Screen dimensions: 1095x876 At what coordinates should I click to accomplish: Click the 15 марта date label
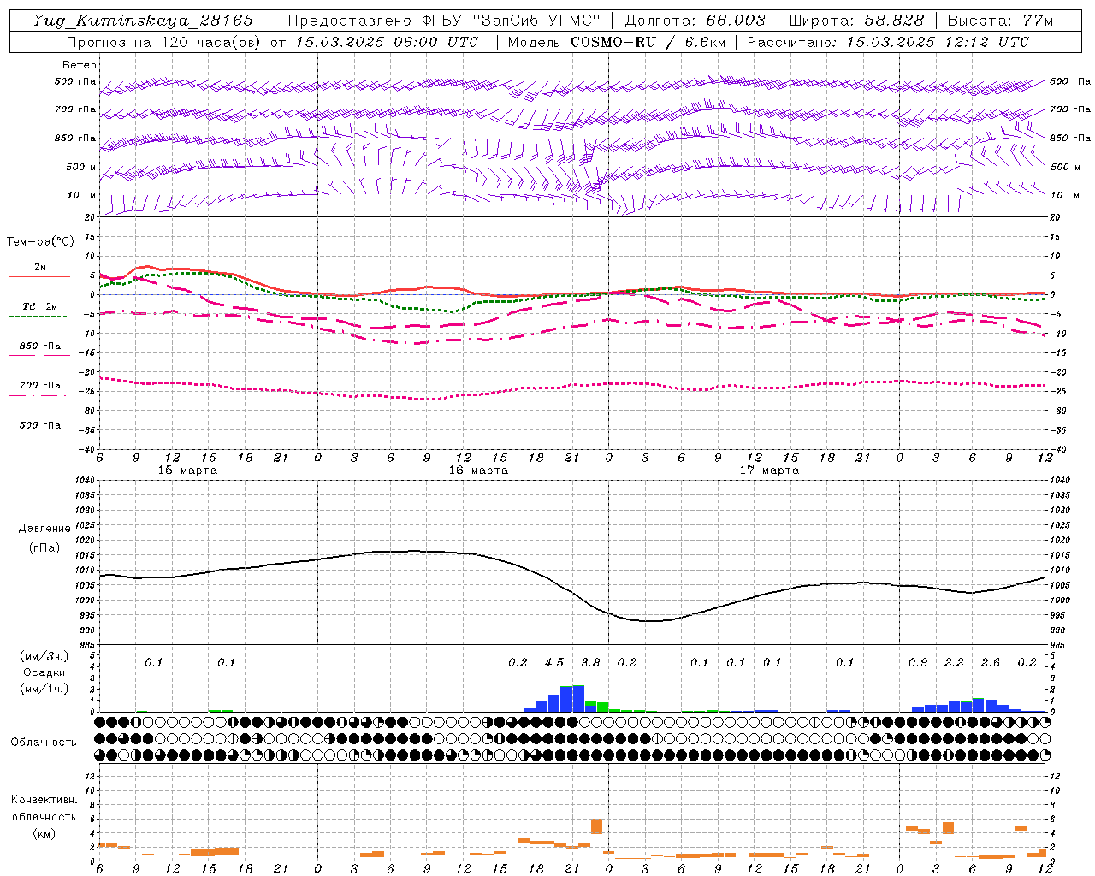[x=188, y=471]
